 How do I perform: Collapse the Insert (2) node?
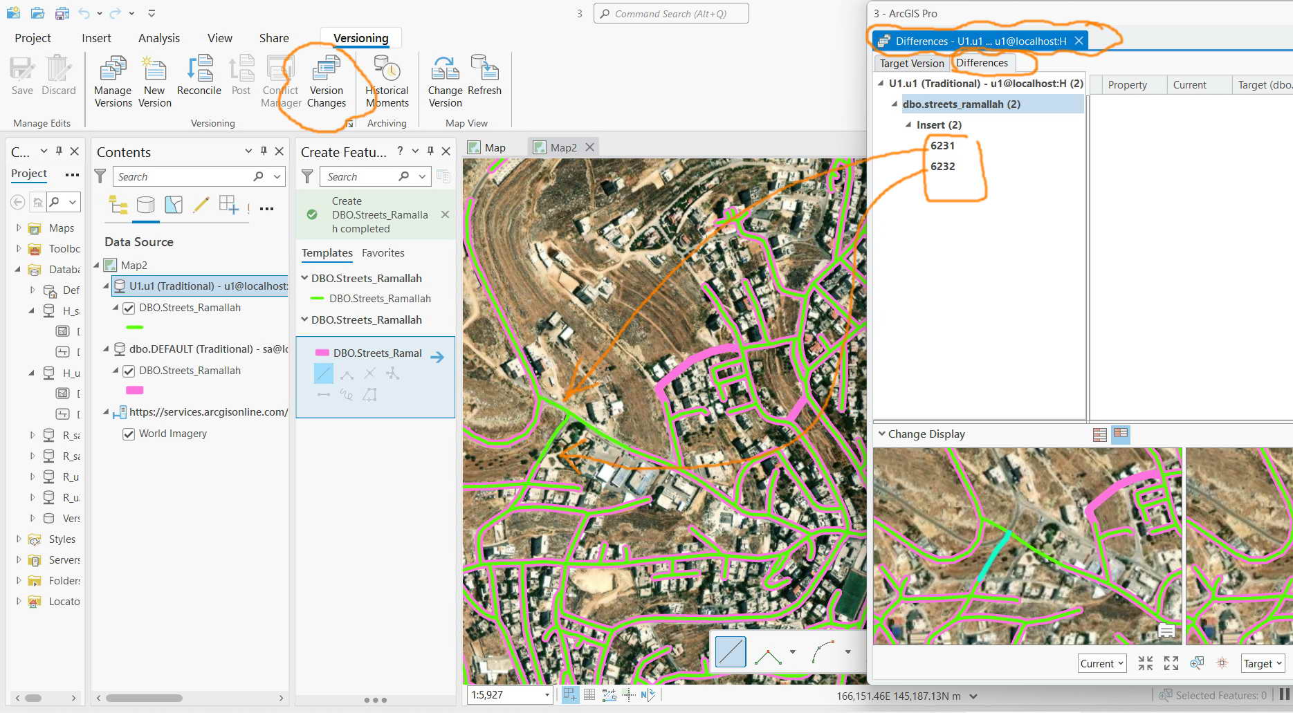pyautogui.click(x=908, y=124)
